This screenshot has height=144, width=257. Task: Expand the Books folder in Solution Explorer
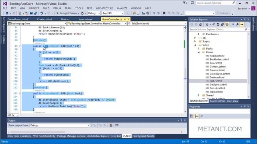[198, 49]
